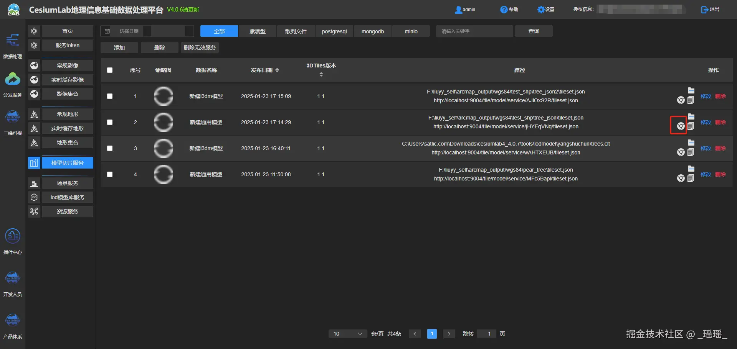Open the 插件中心 section in the sidebar

point(13,242)
